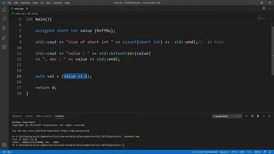Click the VS Code logo icon
This screenshot has height=154, width=274.
(x=3, y=3)
